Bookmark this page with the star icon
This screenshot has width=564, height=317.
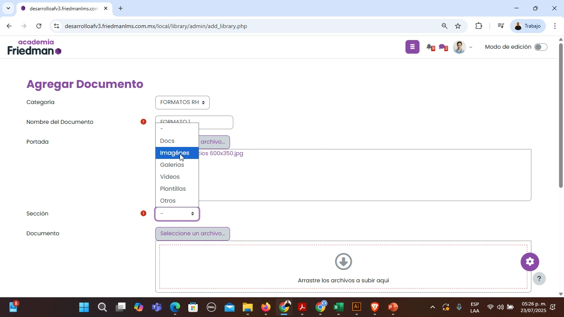[458, 26]
